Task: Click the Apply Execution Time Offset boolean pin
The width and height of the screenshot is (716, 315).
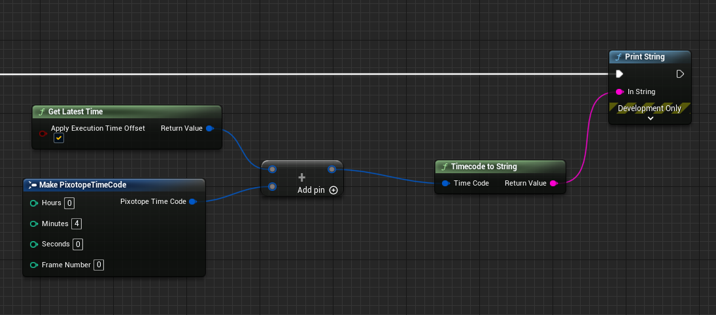Action: pos(43,133)
